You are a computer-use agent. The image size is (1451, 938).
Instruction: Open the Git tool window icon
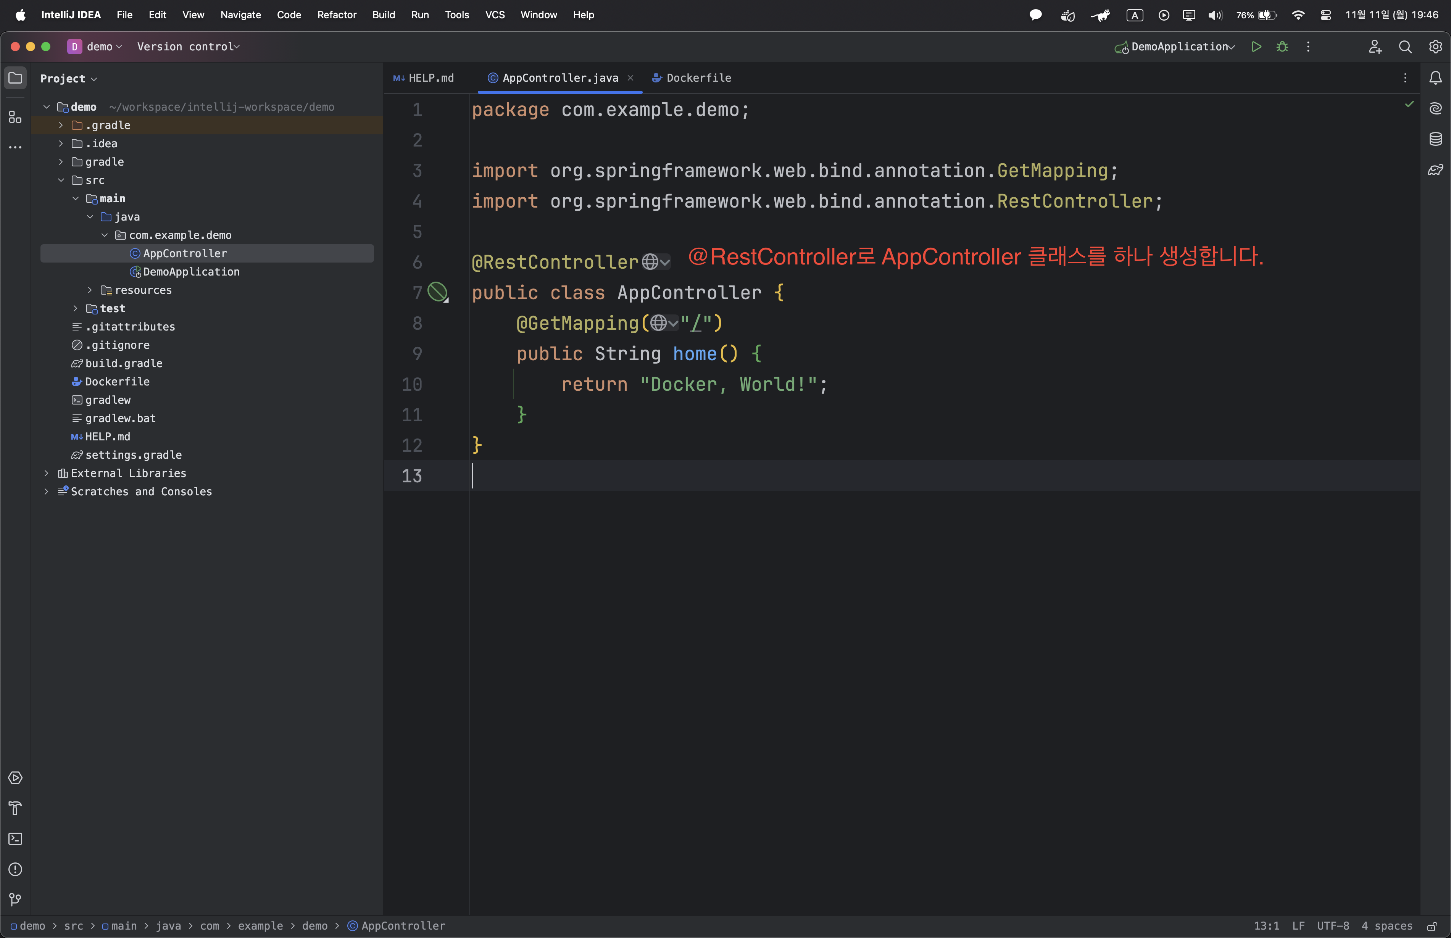click(x=15, y=899)
